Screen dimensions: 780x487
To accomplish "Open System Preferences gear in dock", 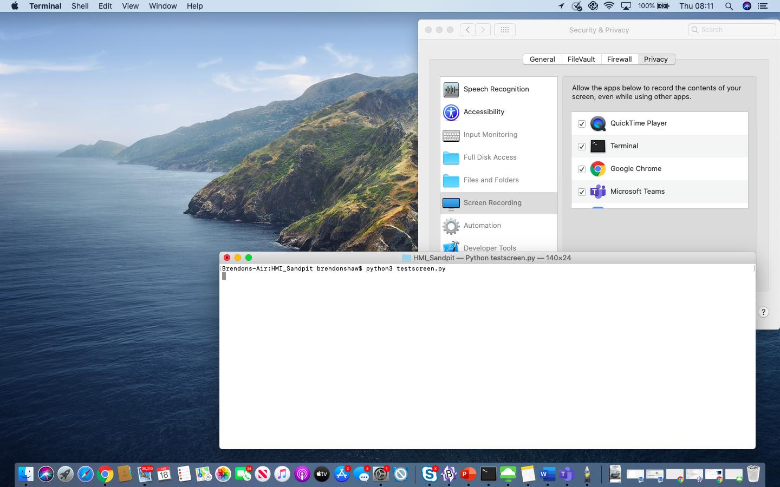I will point(381,475).
